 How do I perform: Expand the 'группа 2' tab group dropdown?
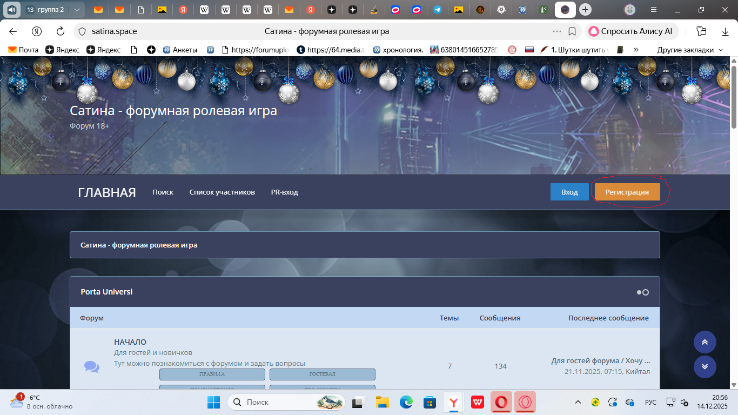77,10
